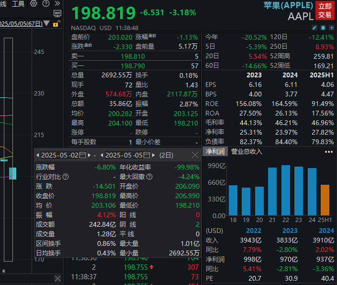This screenshot has width=337, height=285.
Task: Click the 成交额 value 242.84亿
Action: [102, 224]
